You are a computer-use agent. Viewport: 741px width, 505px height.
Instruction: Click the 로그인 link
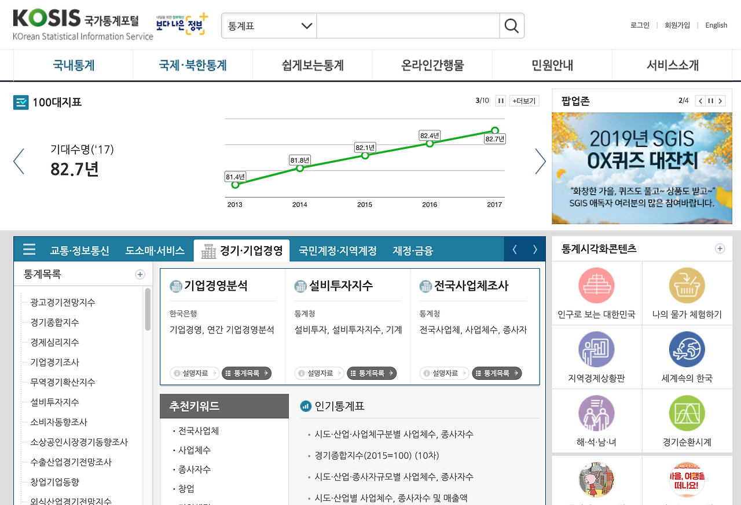point(640,25)
